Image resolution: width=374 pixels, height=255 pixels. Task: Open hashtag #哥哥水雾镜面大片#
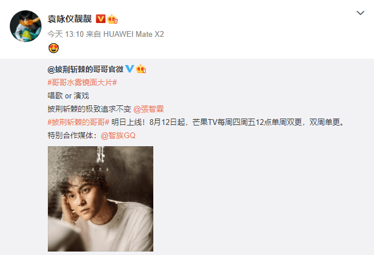click(x=82, y=83)
